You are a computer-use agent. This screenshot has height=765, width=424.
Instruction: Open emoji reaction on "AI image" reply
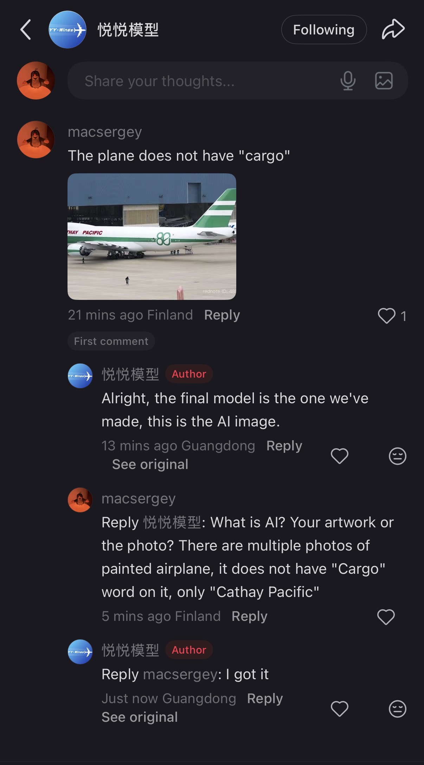click(x=397, y=456)
